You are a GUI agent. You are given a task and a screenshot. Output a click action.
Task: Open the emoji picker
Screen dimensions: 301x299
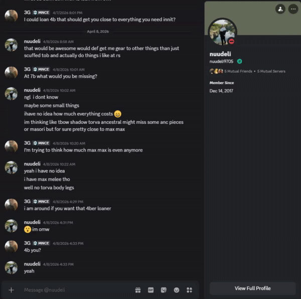(x=177, y=290)
